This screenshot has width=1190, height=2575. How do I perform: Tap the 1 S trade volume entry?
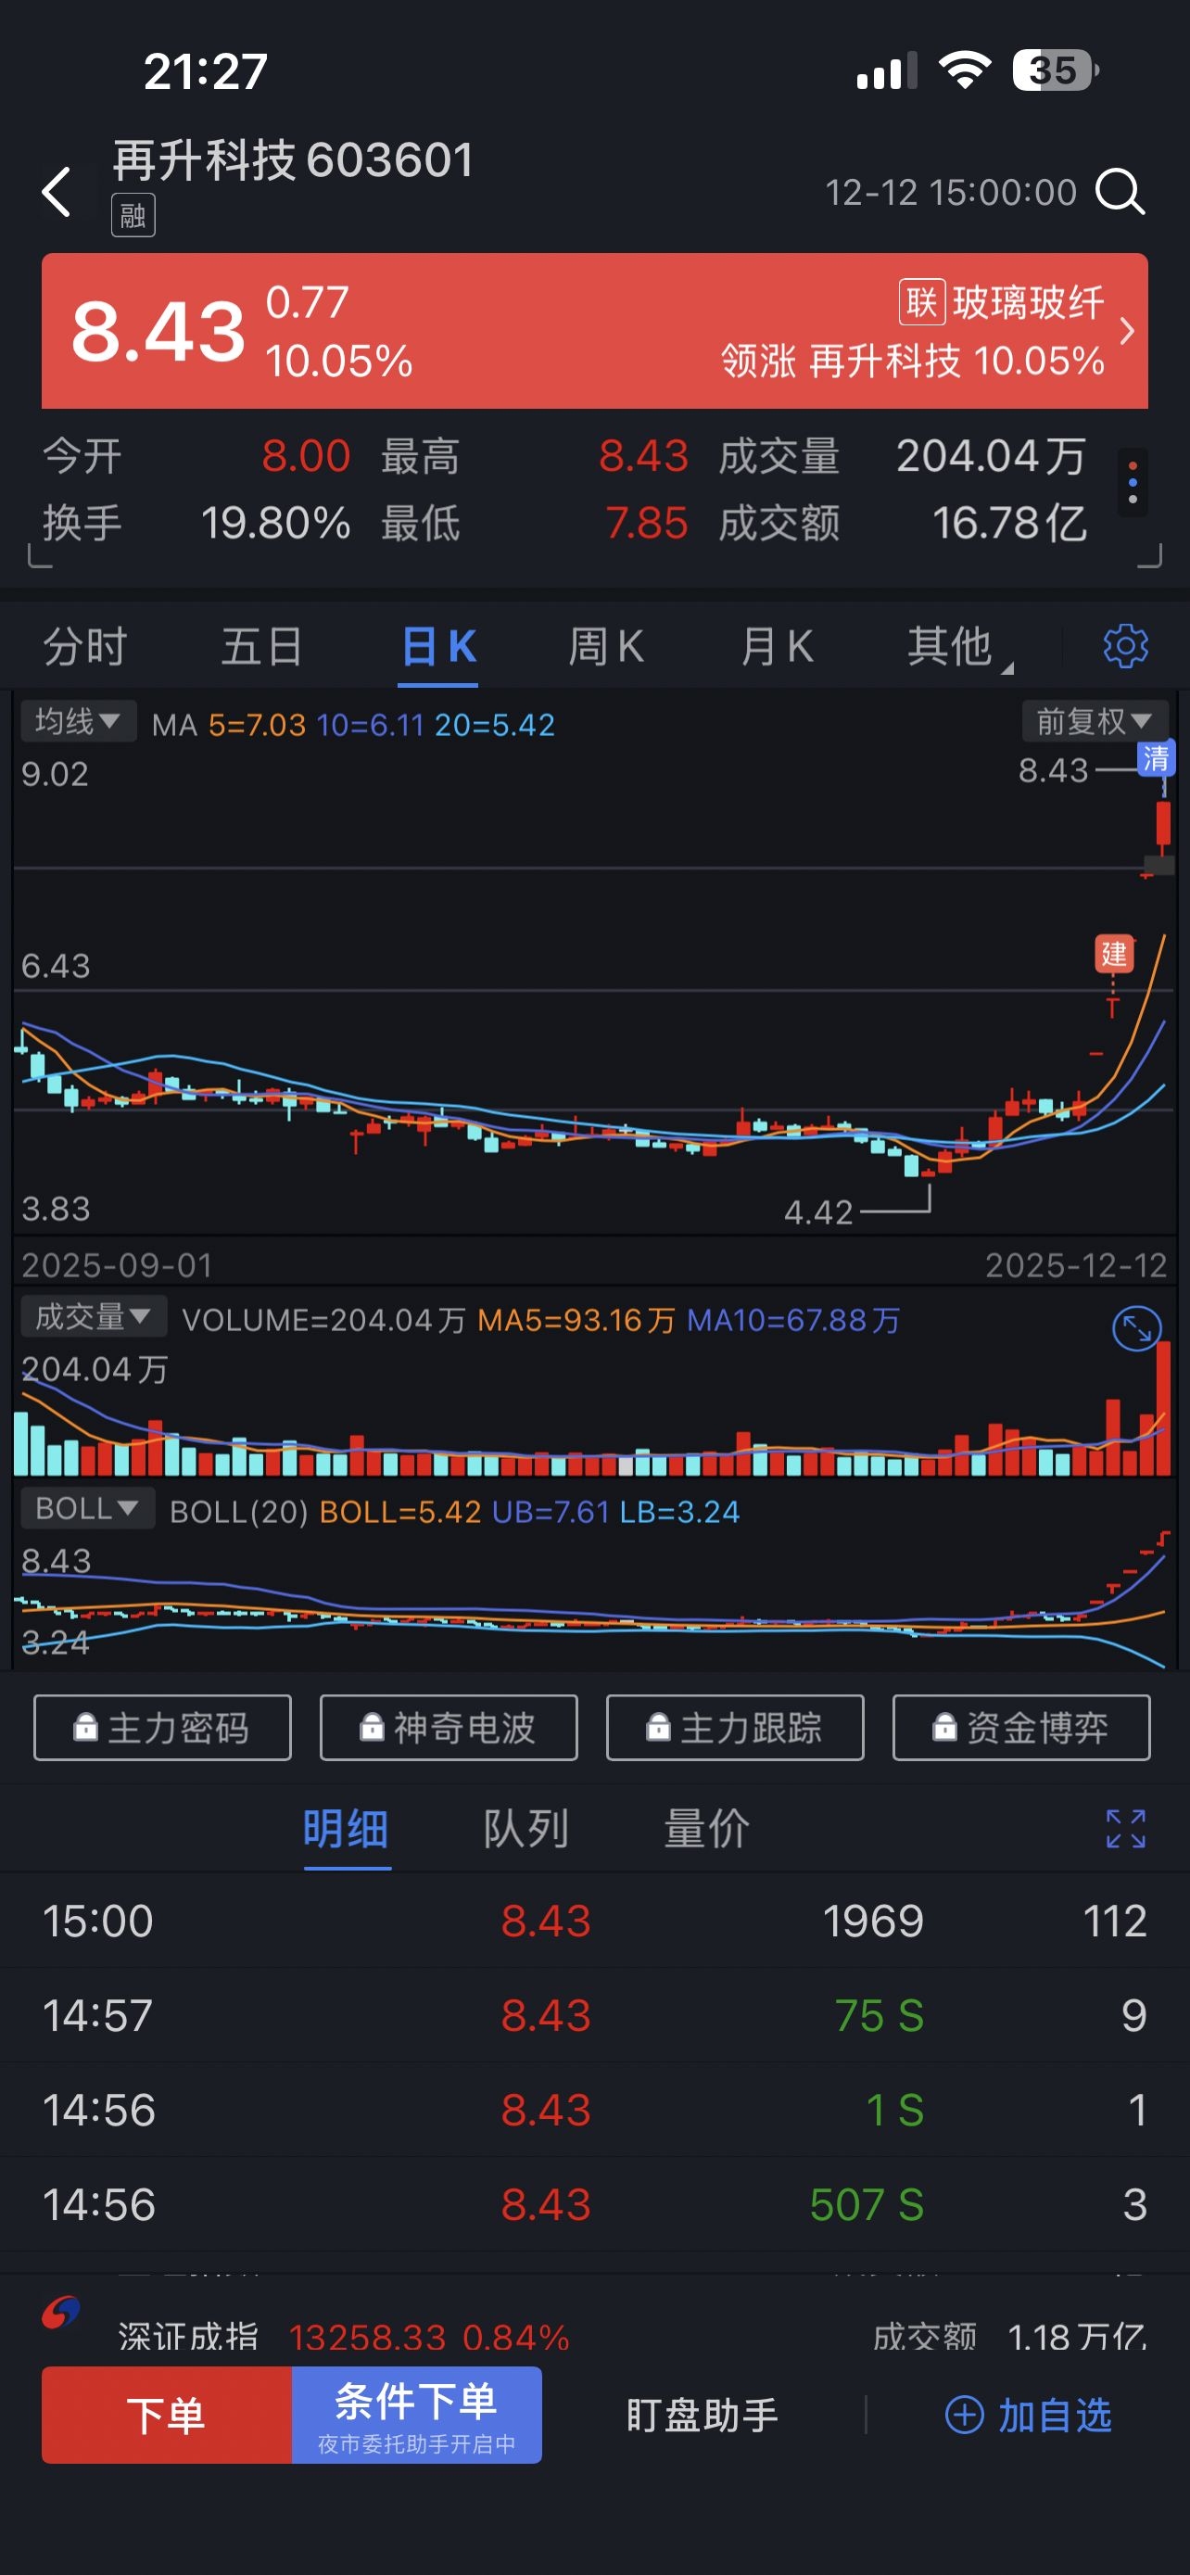click(894, 2109)
